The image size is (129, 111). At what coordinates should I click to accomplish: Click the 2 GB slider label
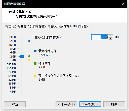coord(13,57)
